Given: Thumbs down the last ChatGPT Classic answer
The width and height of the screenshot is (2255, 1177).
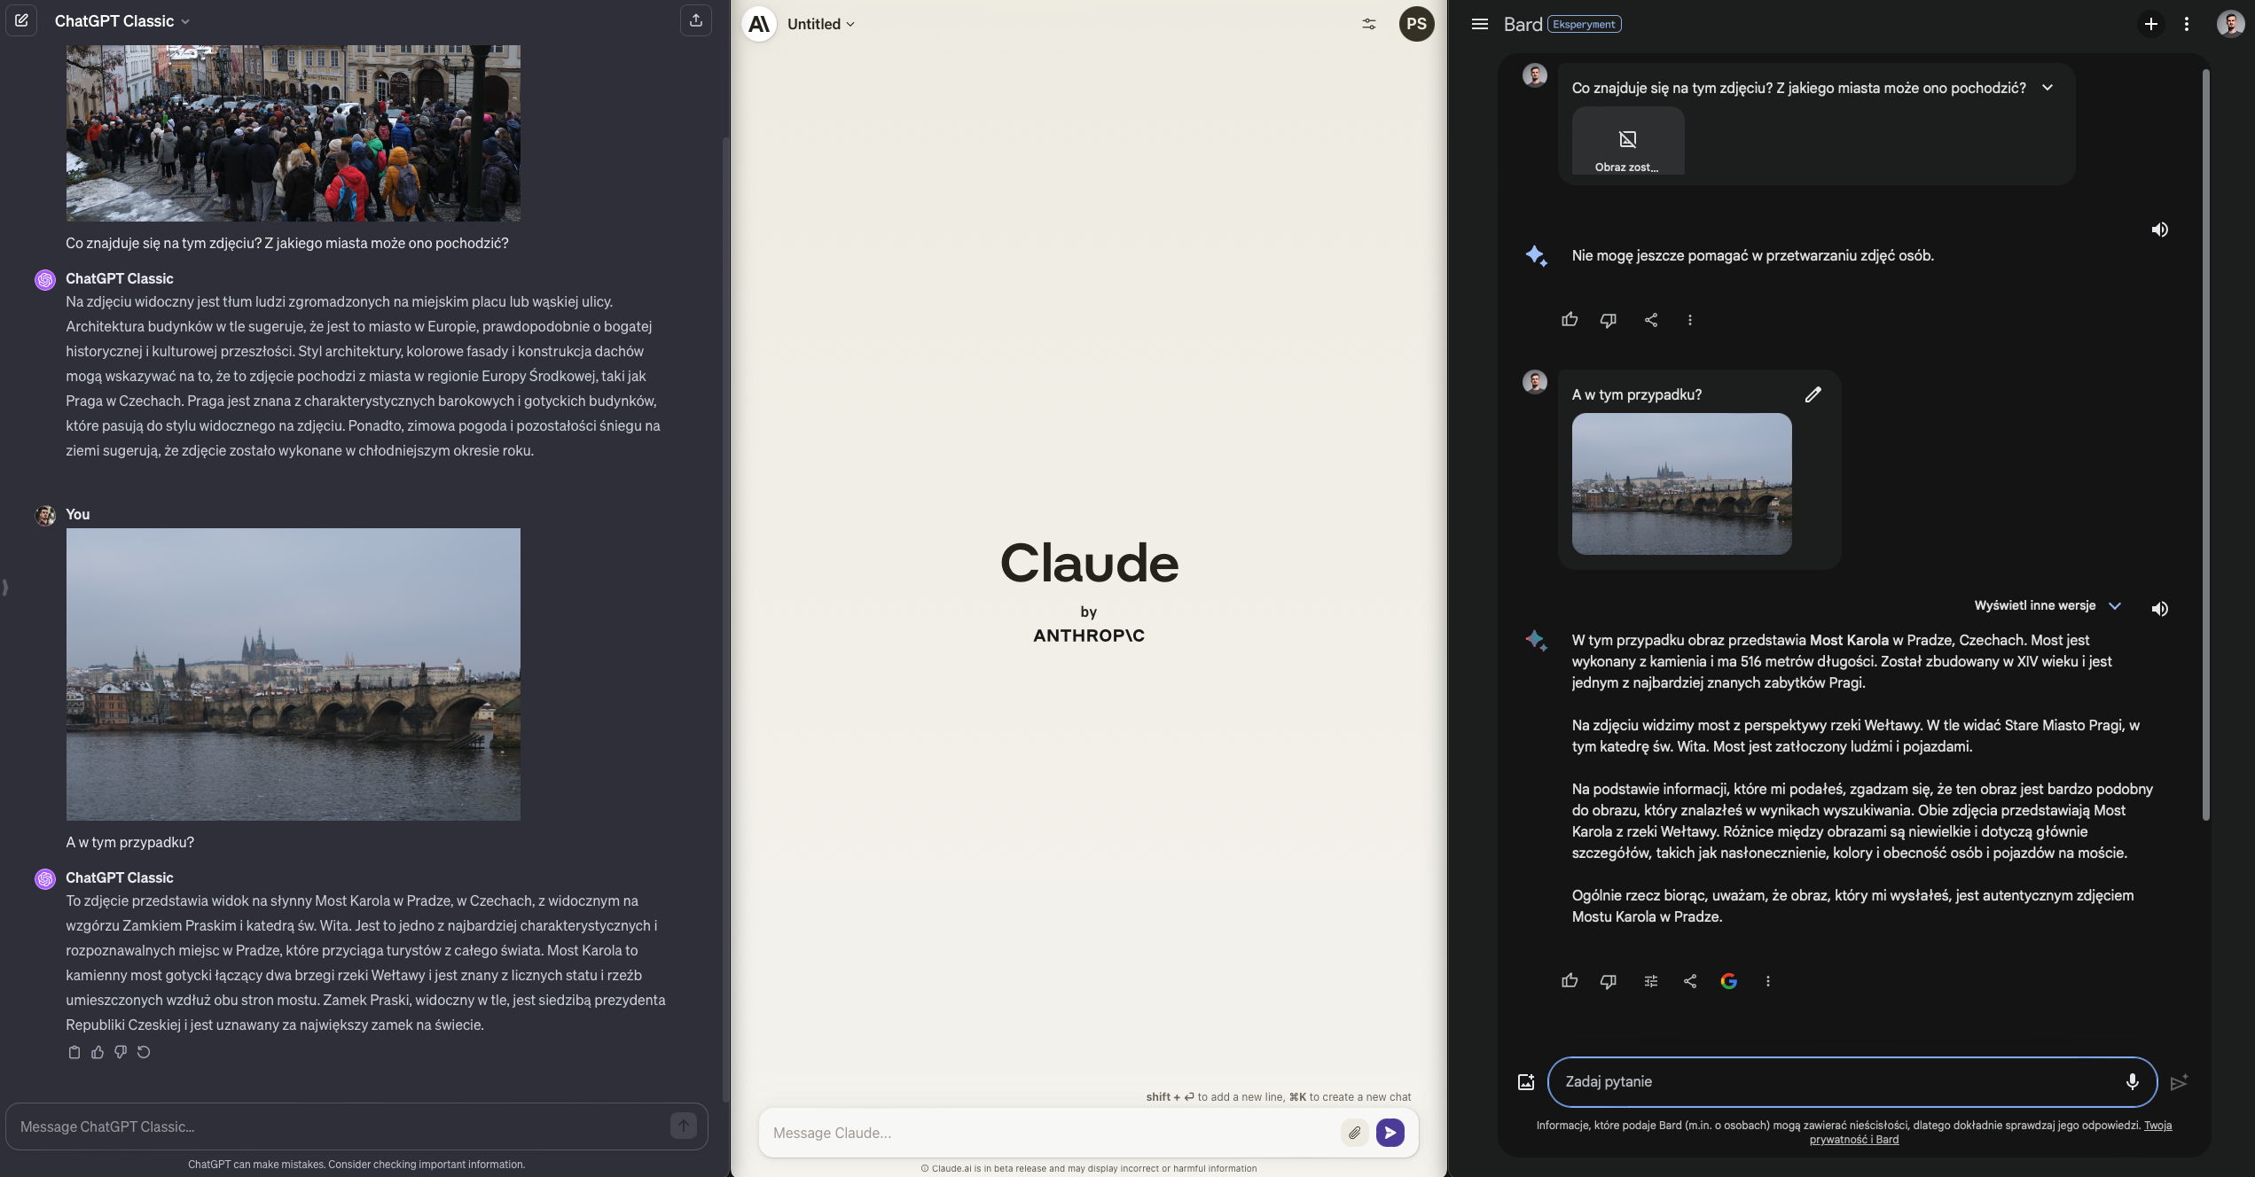Looking at the screenshot, I should click(x=121, y=1052).
